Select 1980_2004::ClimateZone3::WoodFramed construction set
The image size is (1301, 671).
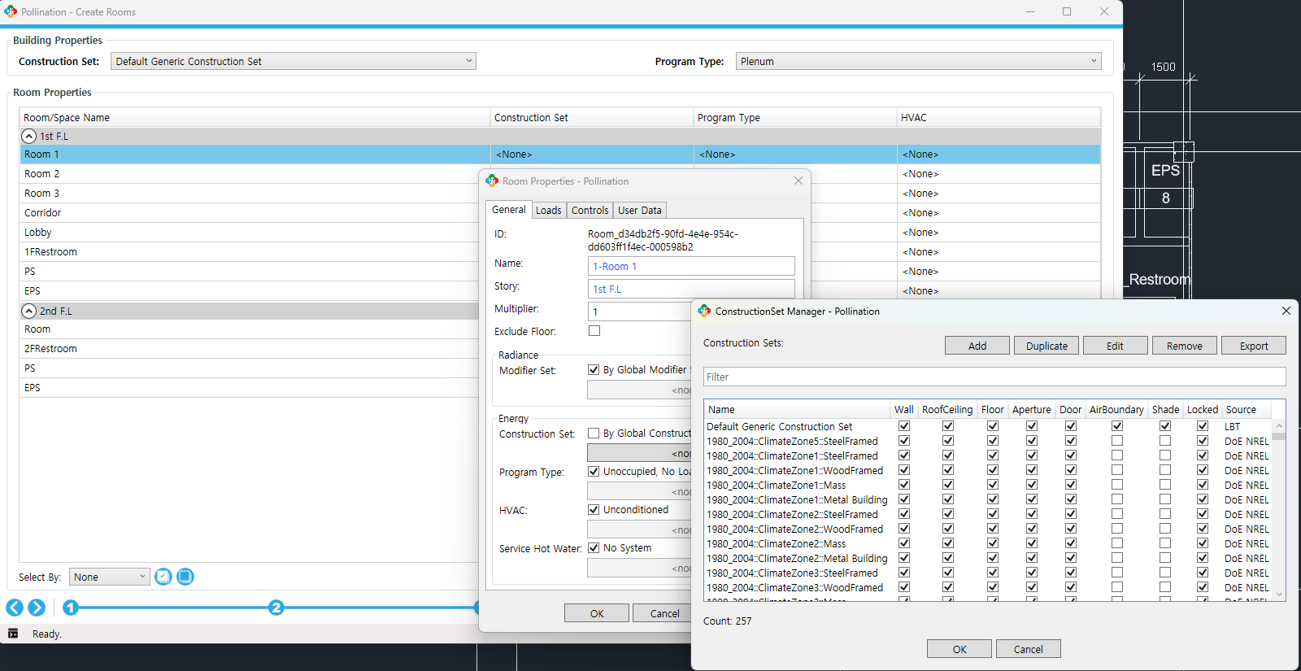(794, 587)
